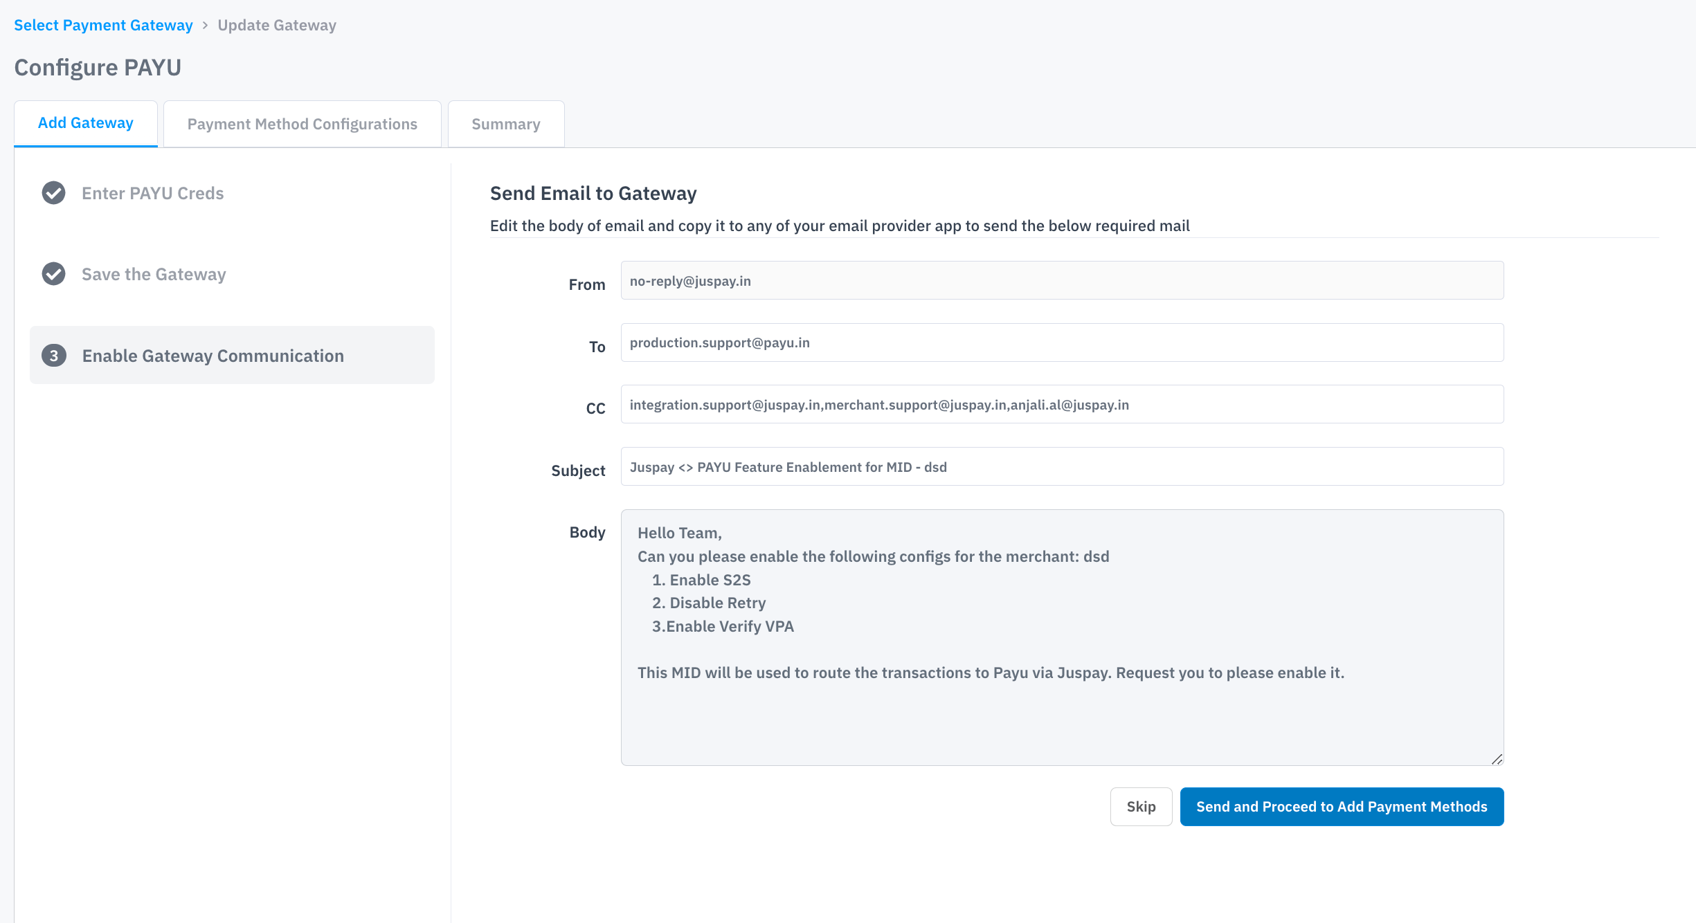This screenshot has width=1696, height=923.
Task: Click the Body textarea resize handle
Action: 1497,759
